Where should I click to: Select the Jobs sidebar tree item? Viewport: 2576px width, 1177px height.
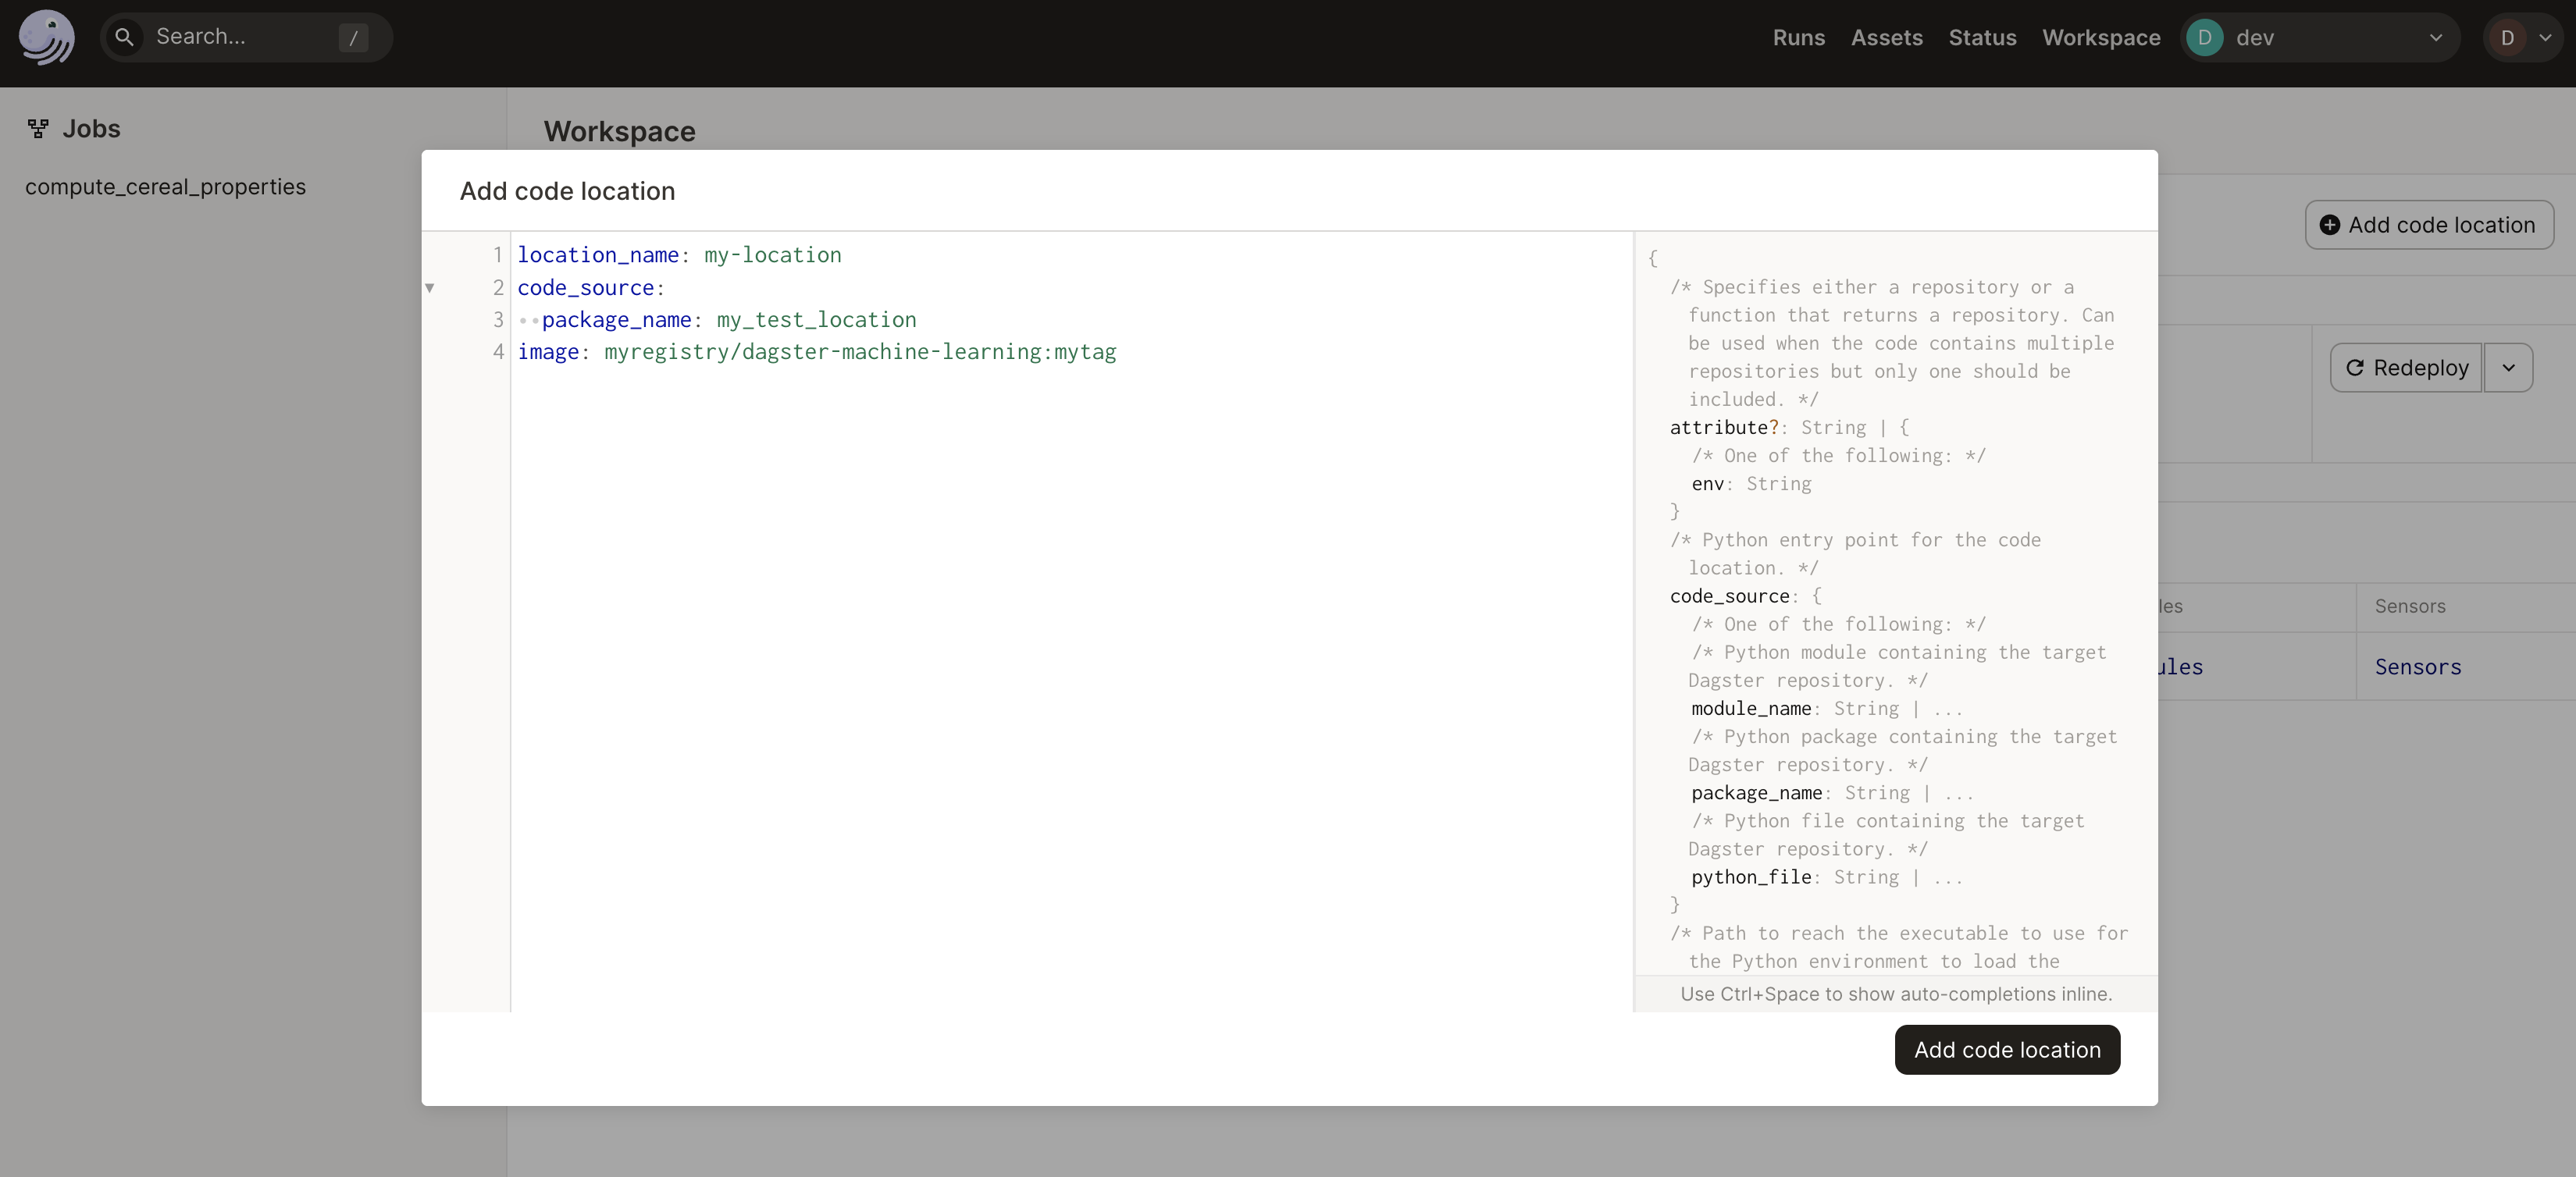click(91, 126)
